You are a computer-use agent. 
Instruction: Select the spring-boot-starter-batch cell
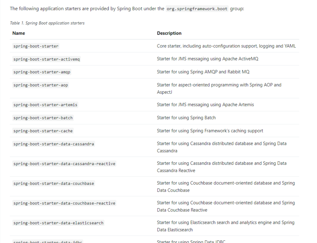coord(43,118)
